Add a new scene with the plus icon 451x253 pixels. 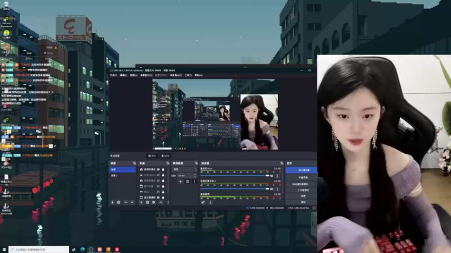(x=112, y=202)
